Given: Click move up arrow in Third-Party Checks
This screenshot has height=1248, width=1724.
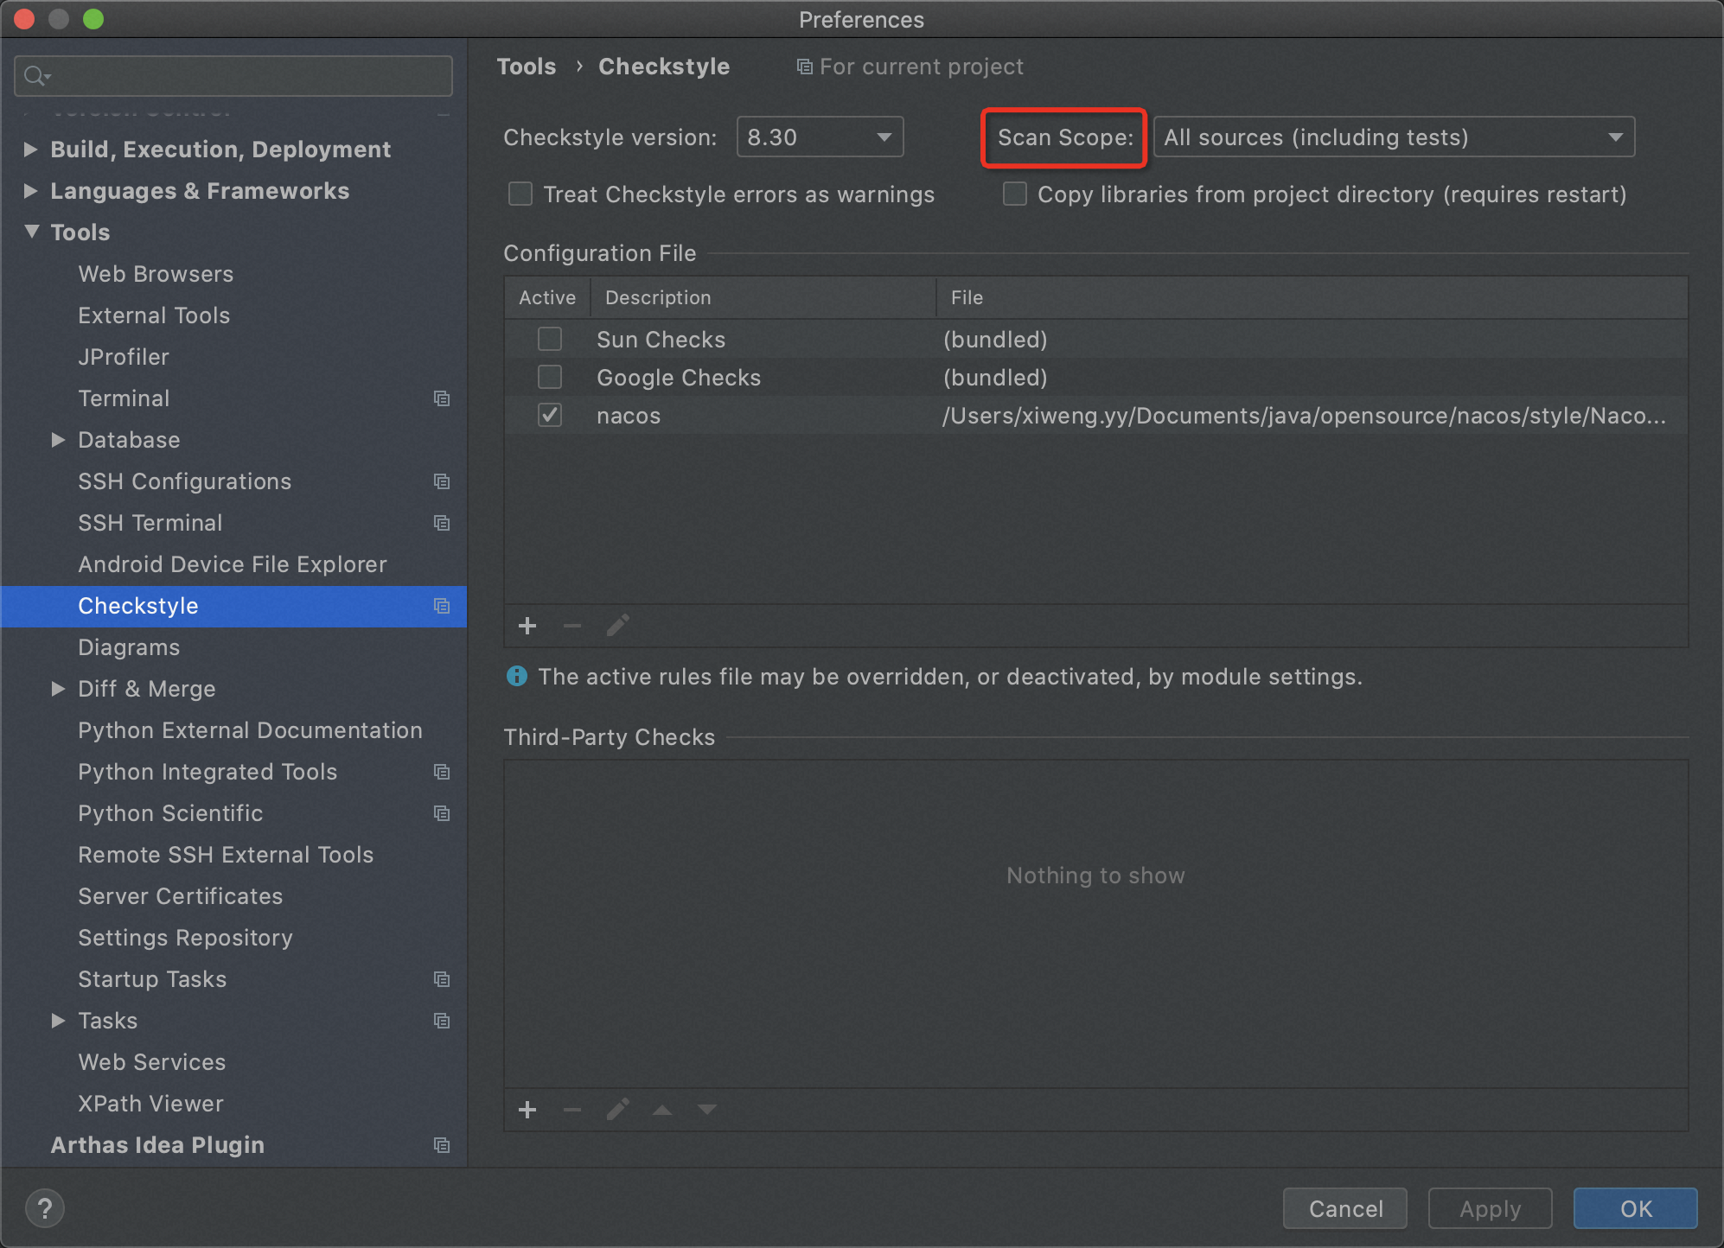Looking at the screenshot, I should tap(662, 1110).
